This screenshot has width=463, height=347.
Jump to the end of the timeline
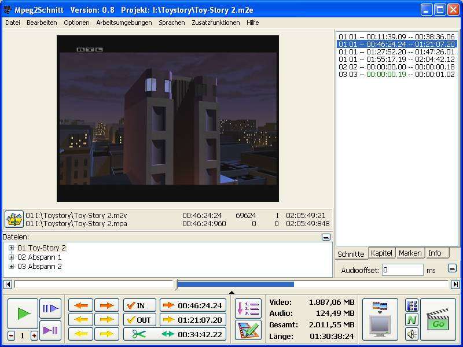coord(455,284)
